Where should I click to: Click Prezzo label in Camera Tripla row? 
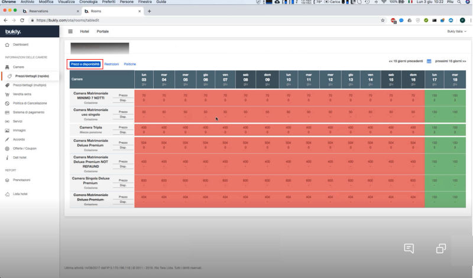pyautogui.click(x=123, y=127)
